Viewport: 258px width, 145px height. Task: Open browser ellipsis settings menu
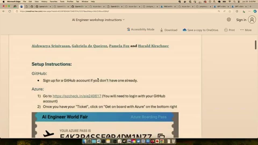(249, 11)
